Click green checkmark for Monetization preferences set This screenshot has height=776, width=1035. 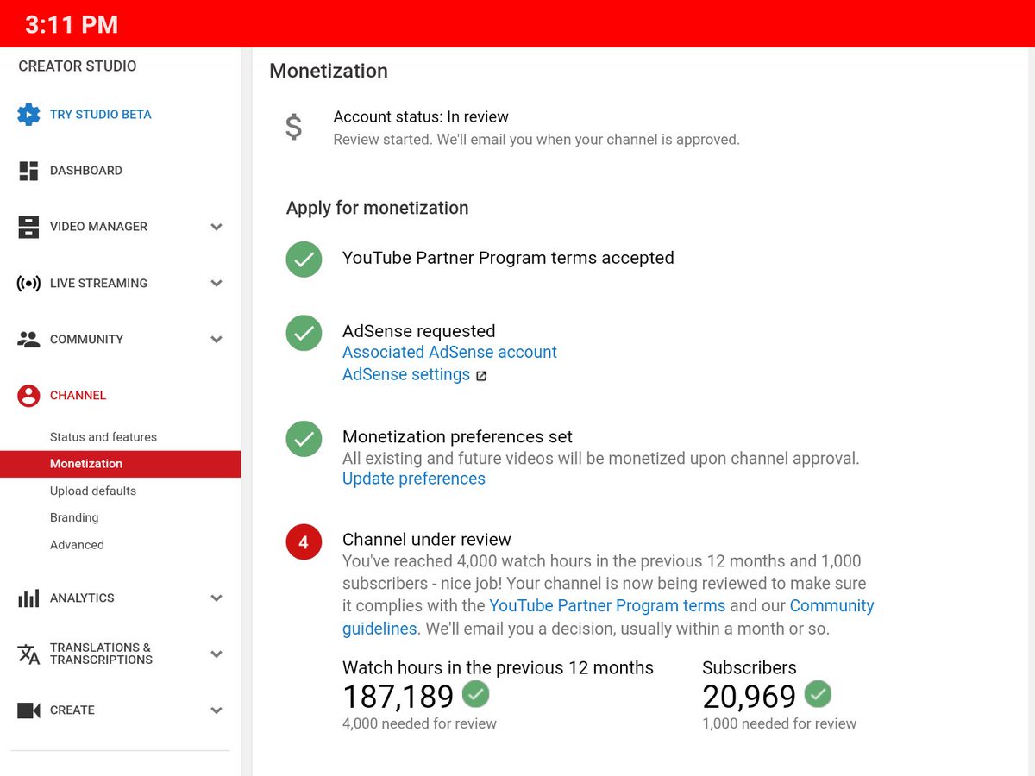(x=304, y=439)
